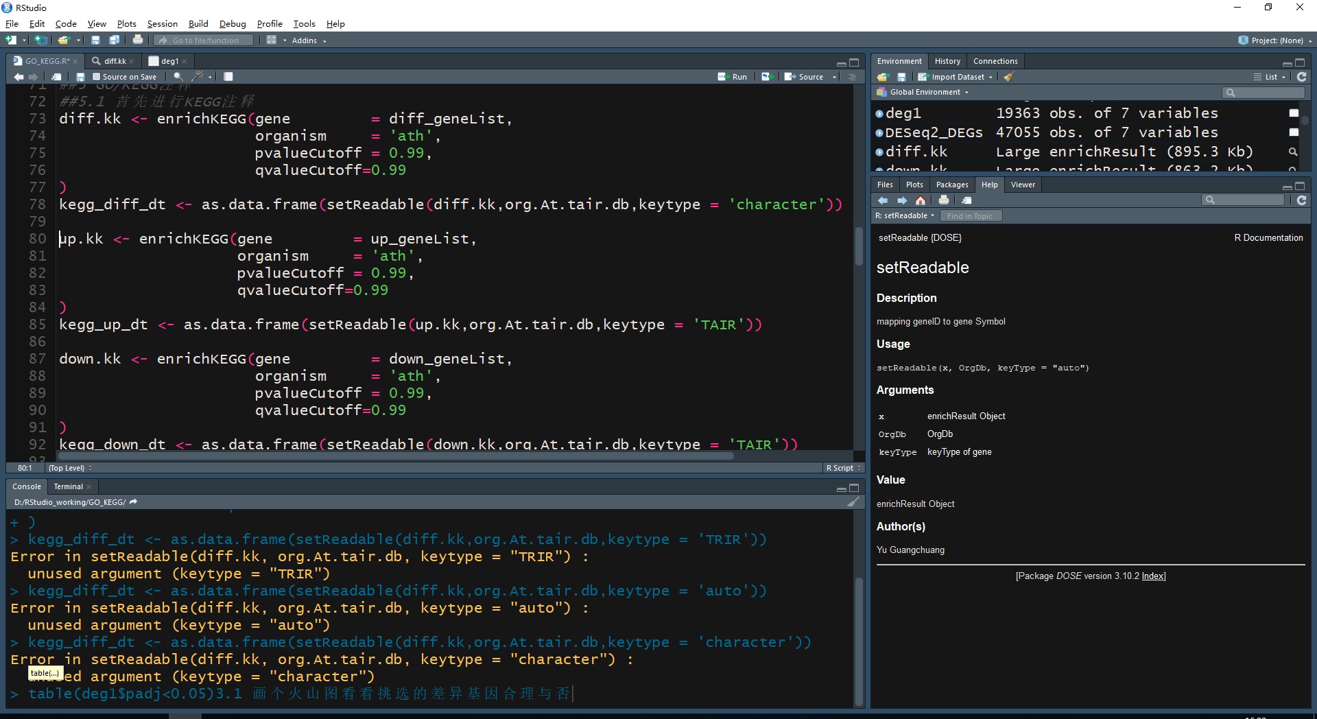The image size is (1317, 719).
Task: Open Project (None) dropdown
Action: coord(1276,40)
